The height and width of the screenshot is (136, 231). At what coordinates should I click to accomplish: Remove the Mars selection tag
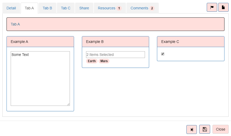coord(104,61)
